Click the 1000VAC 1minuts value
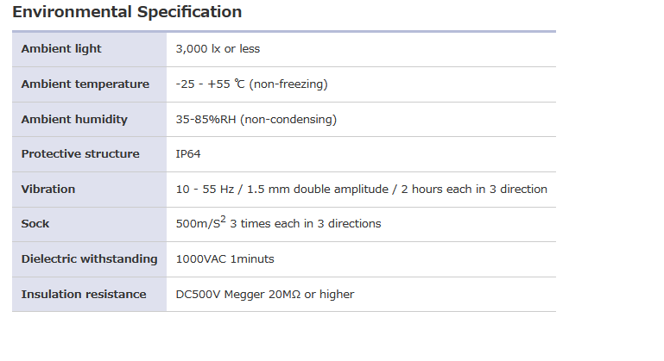Viewport: 664px width, 361px height. (224, 258)
